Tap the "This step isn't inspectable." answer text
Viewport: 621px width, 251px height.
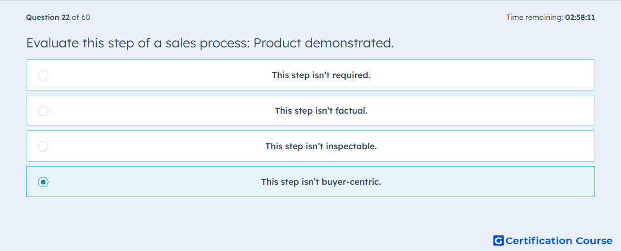[321, 147]
